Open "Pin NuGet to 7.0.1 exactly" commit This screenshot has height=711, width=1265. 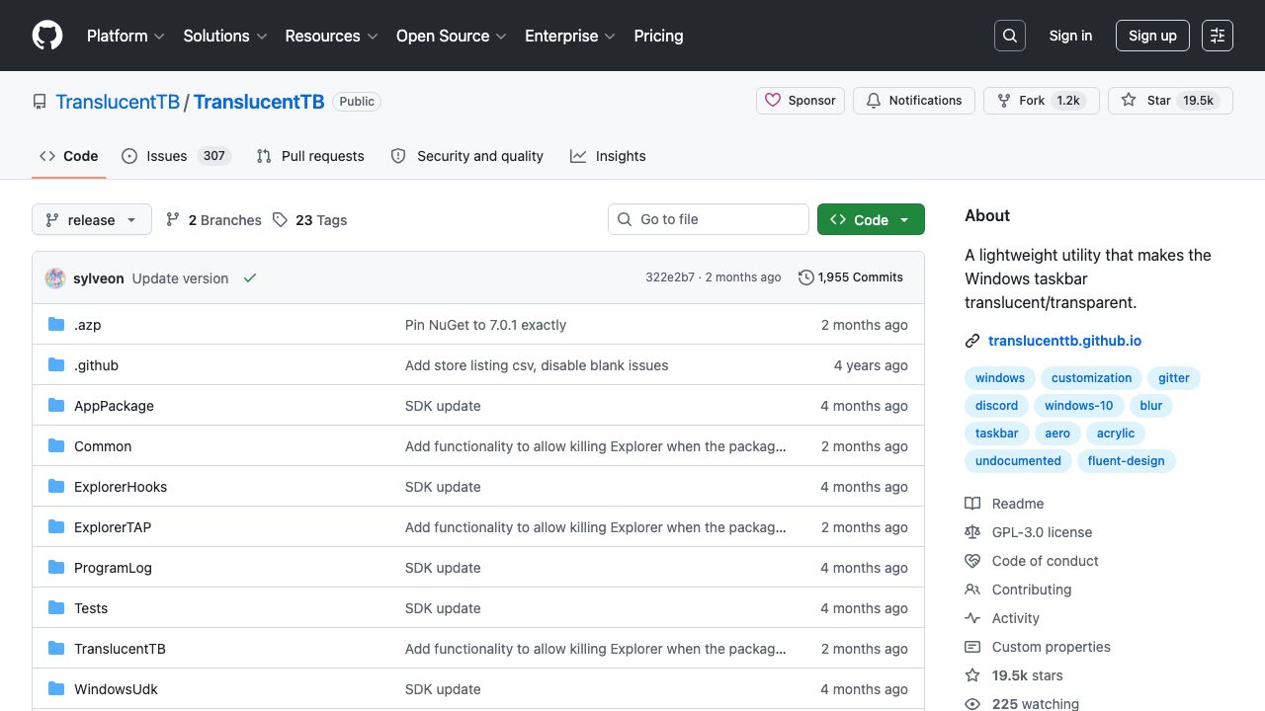[x=485, y=325]
